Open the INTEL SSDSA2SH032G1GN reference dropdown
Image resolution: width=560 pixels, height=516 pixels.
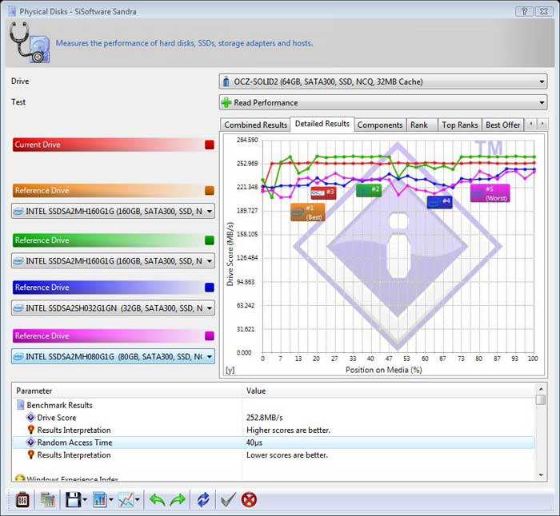[x=113, y=308]
